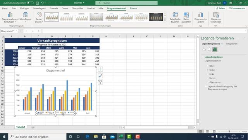Open Microsoft Edge from taskbar
The height and width of the screenshot is (140, 248).
(87, 136)
